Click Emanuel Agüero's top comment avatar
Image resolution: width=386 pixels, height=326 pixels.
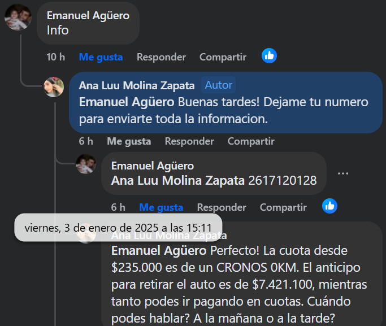pyautogui.click(x=18, y=17)
